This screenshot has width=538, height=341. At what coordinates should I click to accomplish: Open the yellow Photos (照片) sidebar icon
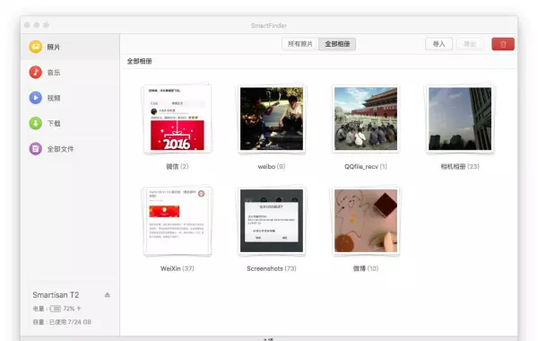(x=35, y=47)
